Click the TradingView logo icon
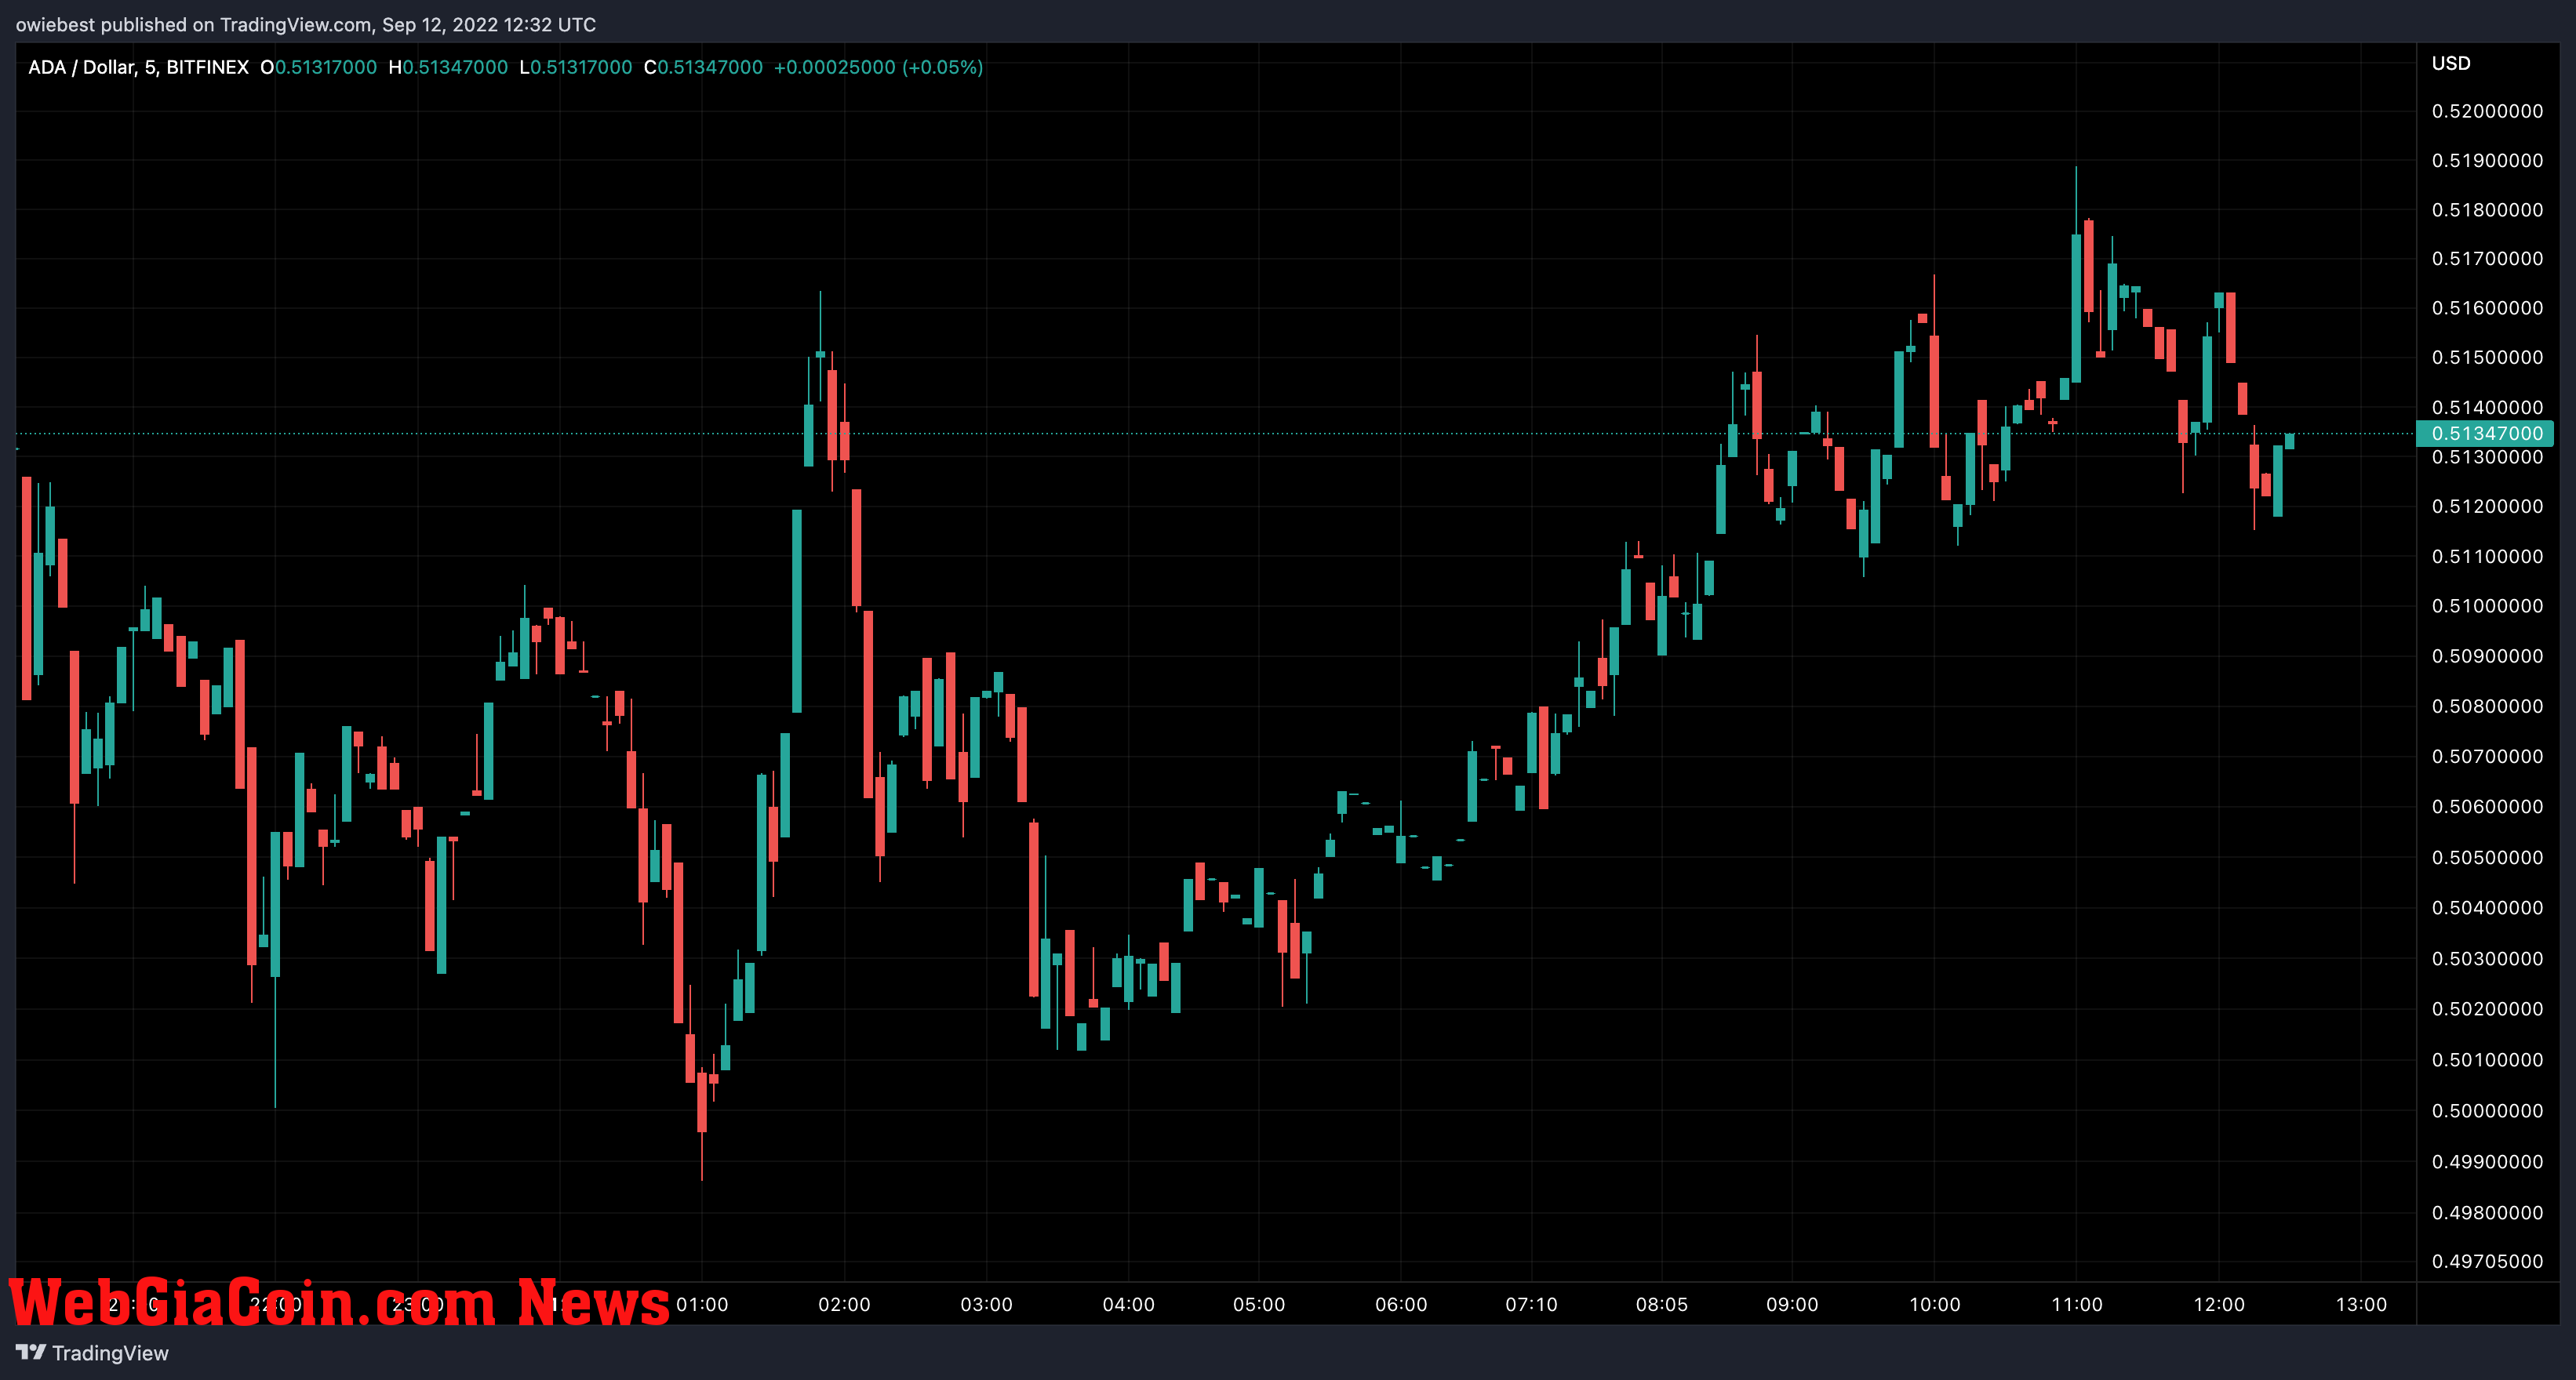Screen dimensions: 2576x1380 click(x=31, y=1352)
